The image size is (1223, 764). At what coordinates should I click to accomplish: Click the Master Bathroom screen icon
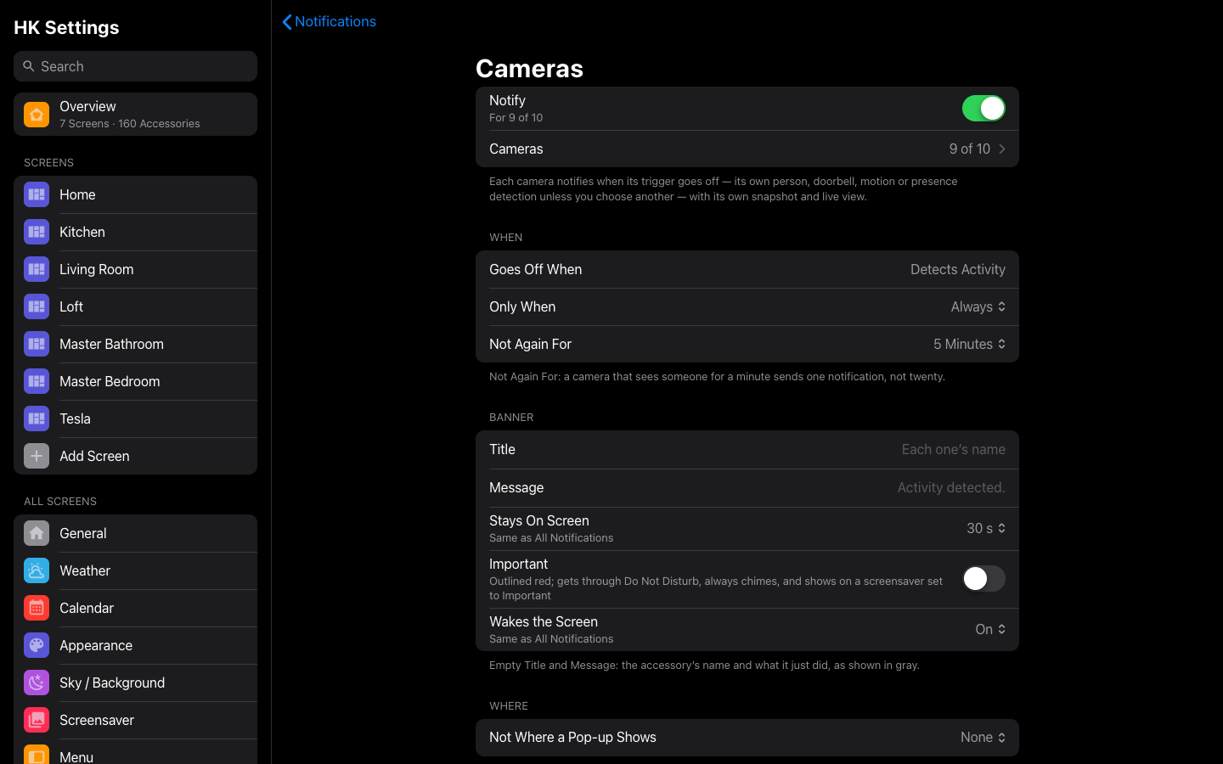pos(37,344)
